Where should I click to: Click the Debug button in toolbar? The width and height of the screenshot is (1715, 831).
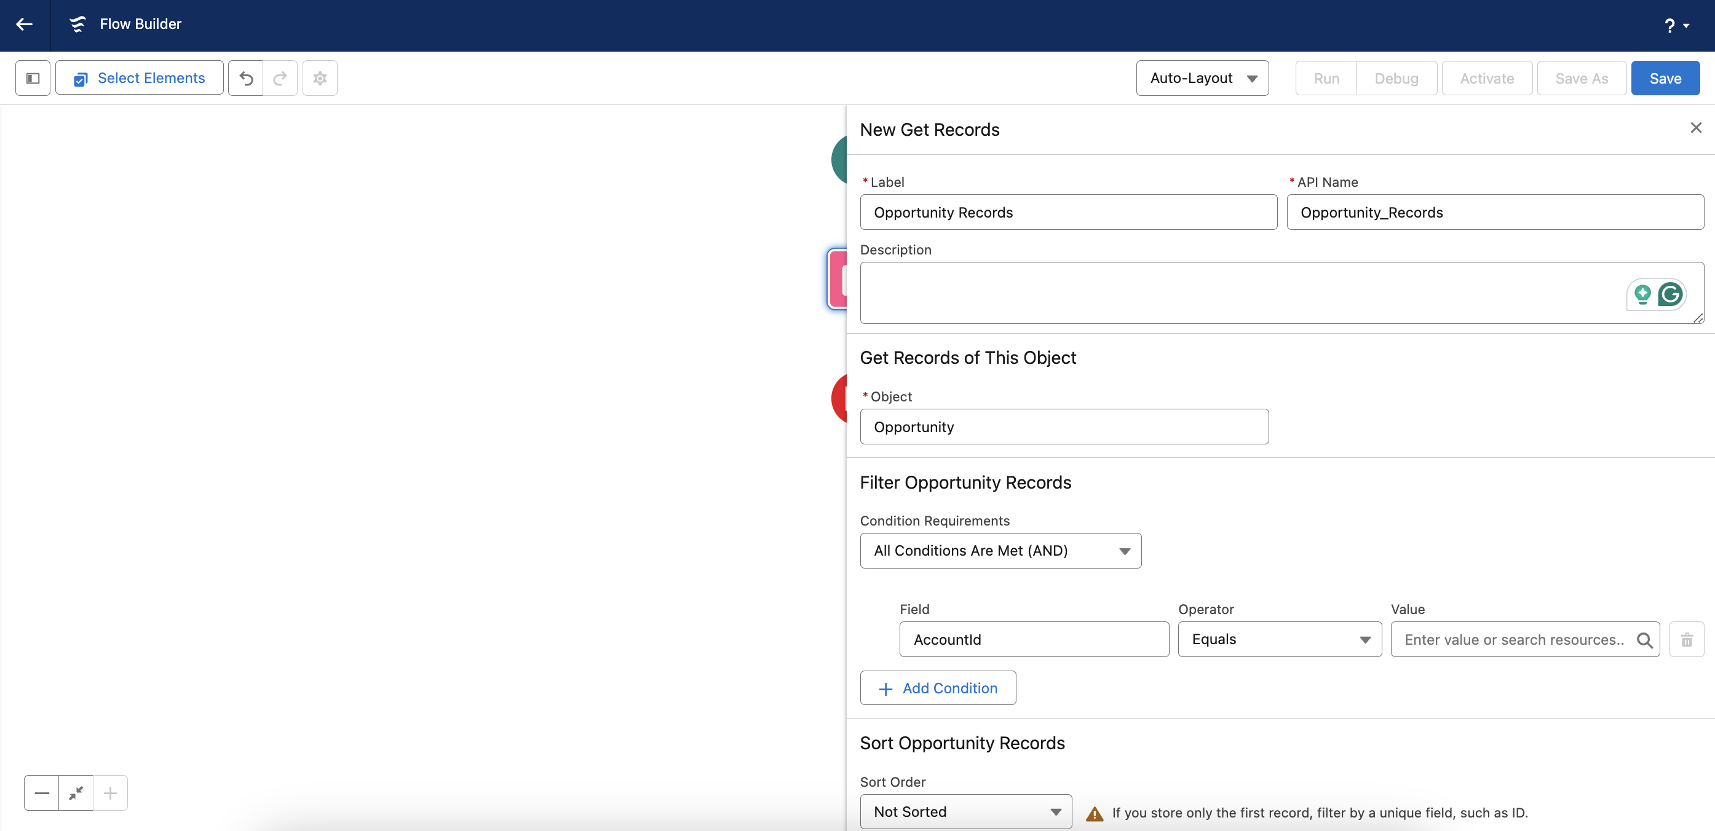coord(1398,77)
